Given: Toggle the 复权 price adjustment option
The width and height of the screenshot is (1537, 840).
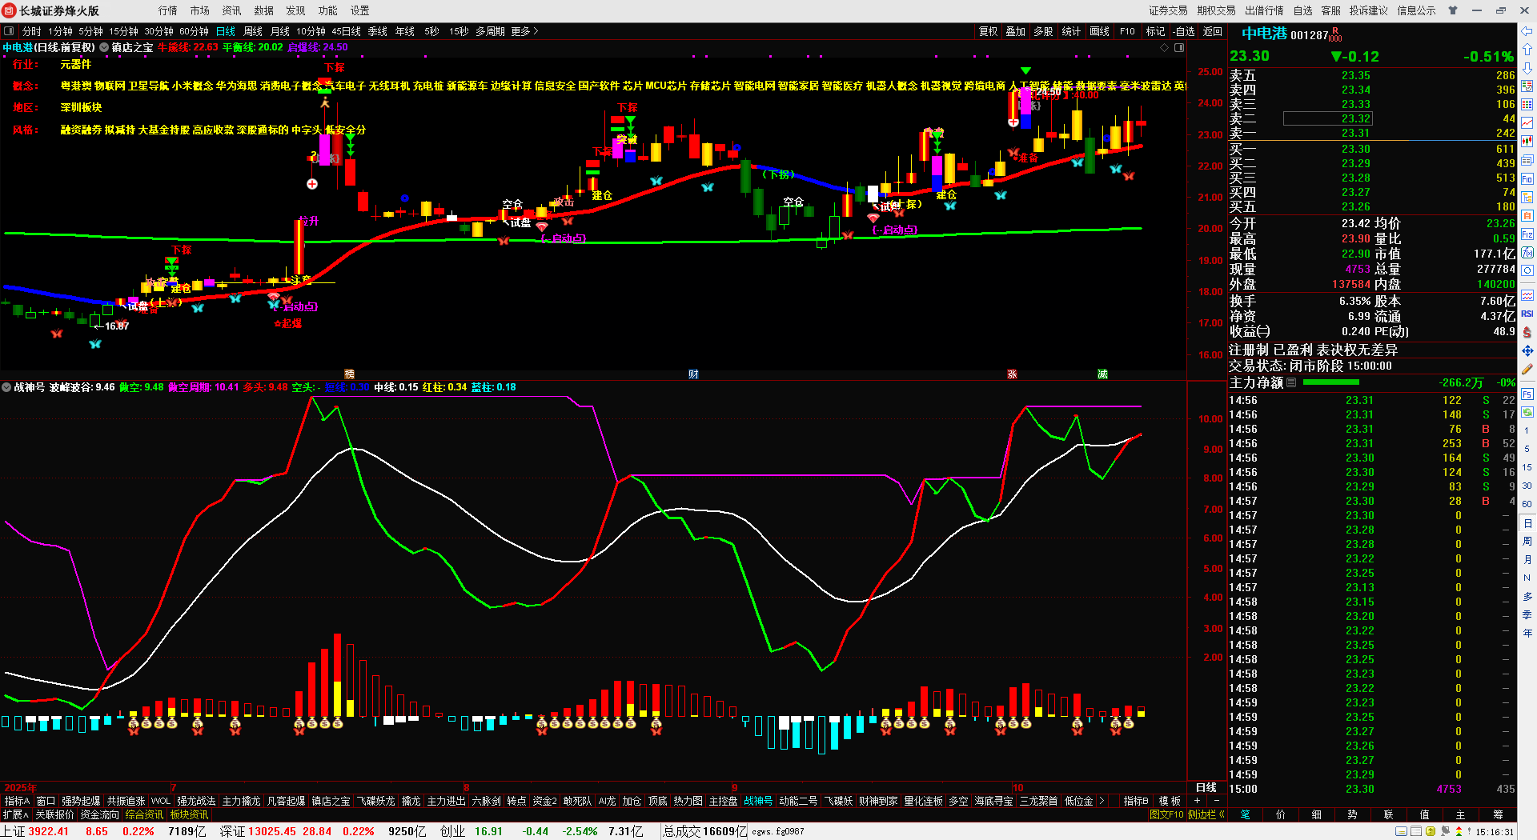Looking at the screenshot, I should pyautogui.click(x=989, y=31).
